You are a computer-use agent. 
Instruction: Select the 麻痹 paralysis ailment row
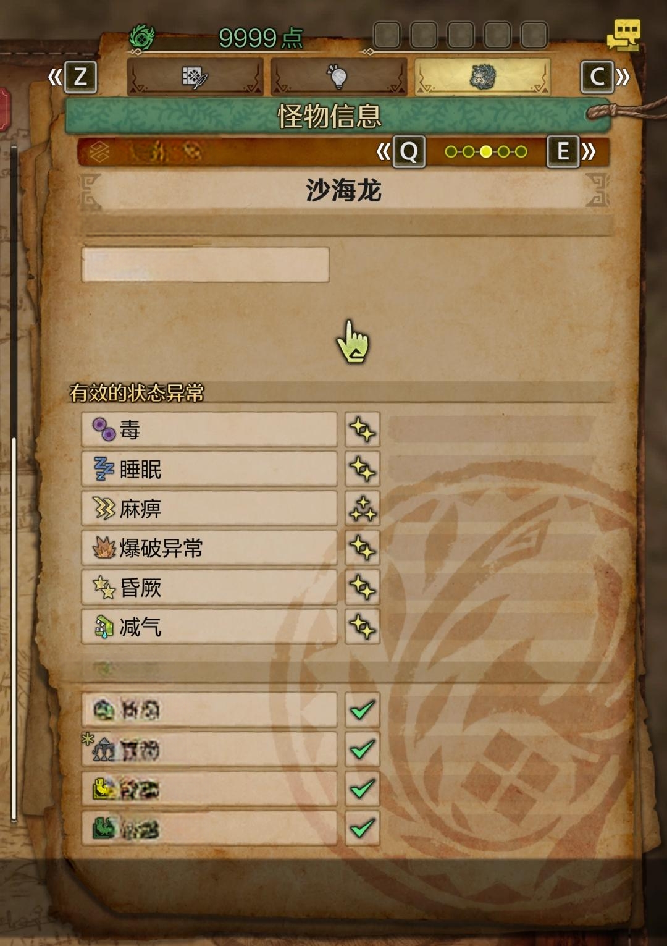pyautogui.click(x=209, y=509)
